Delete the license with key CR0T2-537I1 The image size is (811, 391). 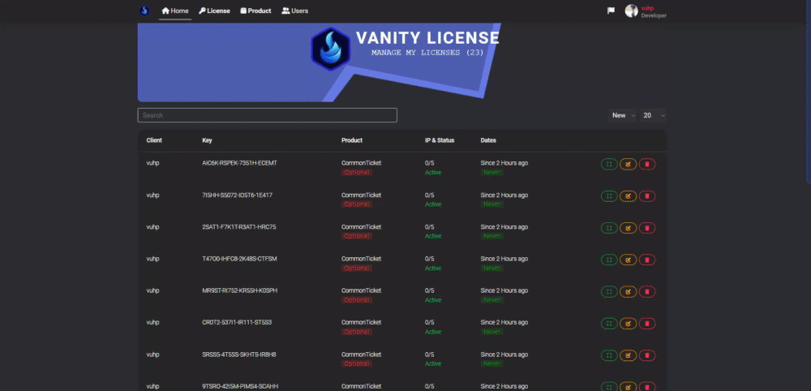point(647,324)
